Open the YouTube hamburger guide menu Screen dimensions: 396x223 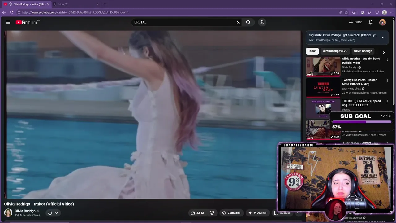[8, 22]
